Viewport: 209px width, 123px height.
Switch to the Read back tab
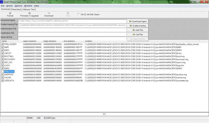[x=16, y=9]
